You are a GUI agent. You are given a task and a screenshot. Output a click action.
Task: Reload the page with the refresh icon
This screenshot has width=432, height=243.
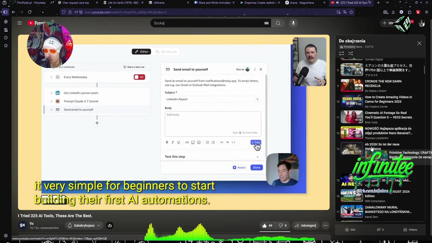tap(30, 12)
